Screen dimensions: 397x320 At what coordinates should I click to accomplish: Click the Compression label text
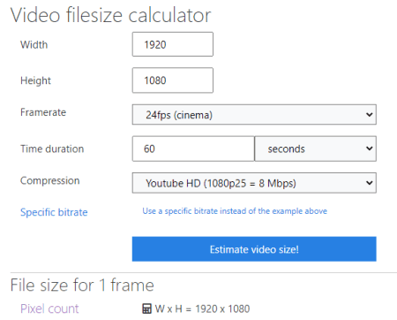50,180
